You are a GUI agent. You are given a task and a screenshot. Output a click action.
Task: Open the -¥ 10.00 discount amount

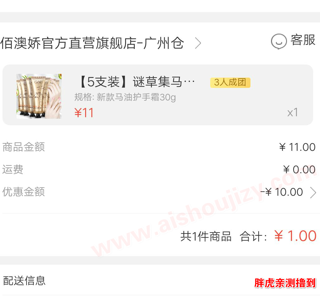282,192
